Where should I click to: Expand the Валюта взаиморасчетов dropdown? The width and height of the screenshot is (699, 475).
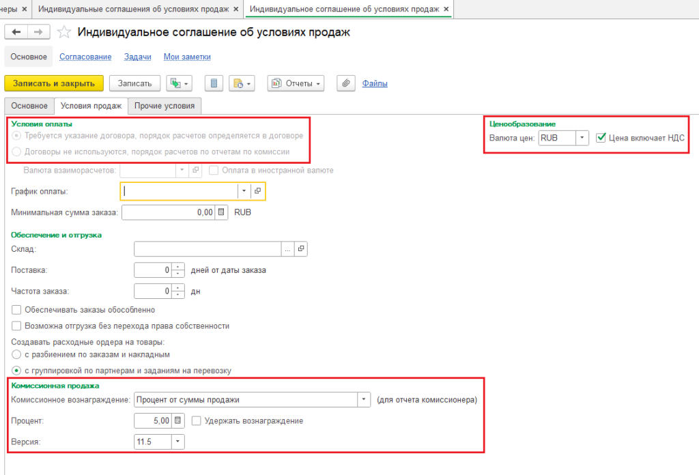[182, 170]
